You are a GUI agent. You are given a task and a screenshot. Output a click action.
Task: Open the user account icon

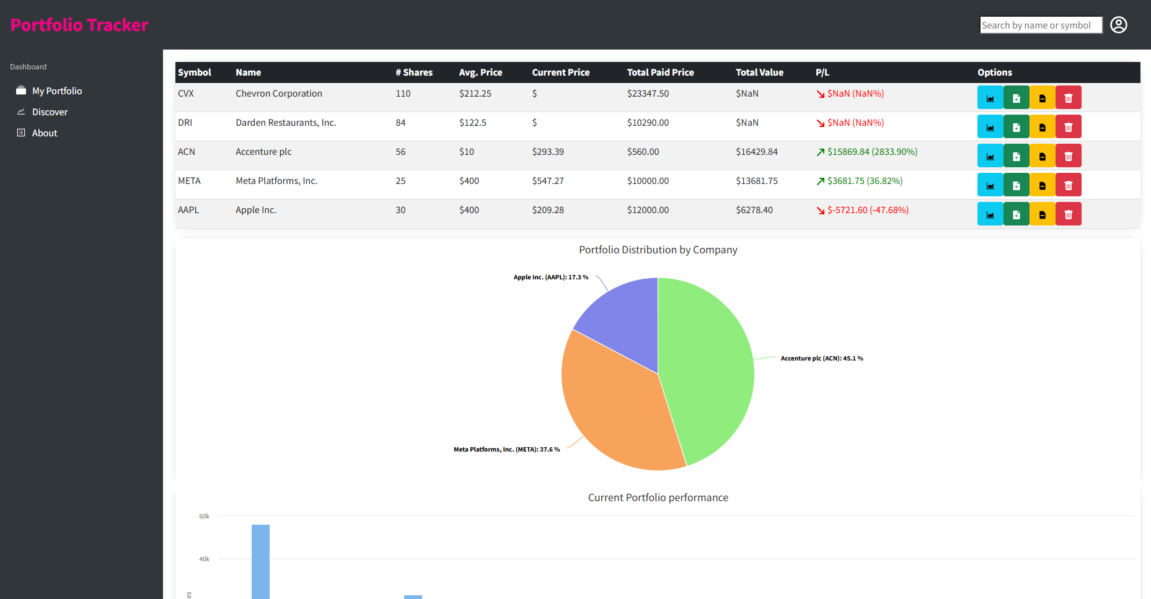coord(1118,25)
